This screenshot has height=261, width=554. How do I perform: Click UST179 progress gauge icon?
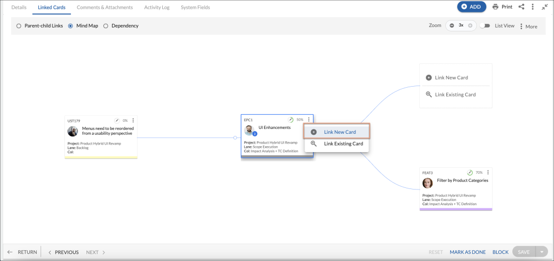[x=117, y=120]
